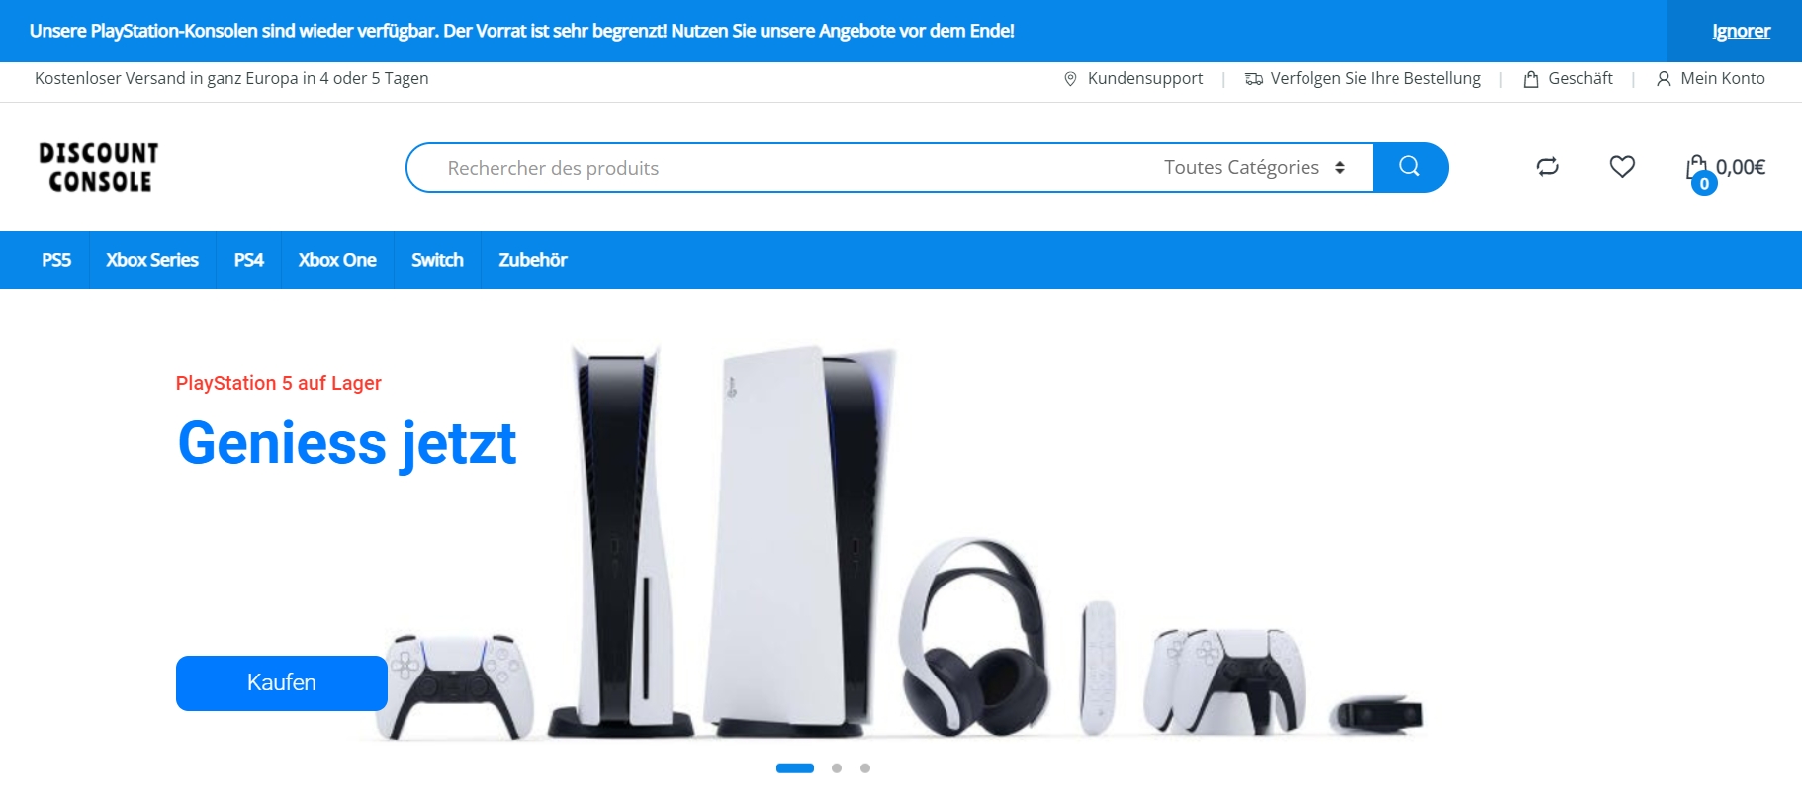Open the Zubehör menu item
The height and width of the screenshot is (811, 1802).
533,260
